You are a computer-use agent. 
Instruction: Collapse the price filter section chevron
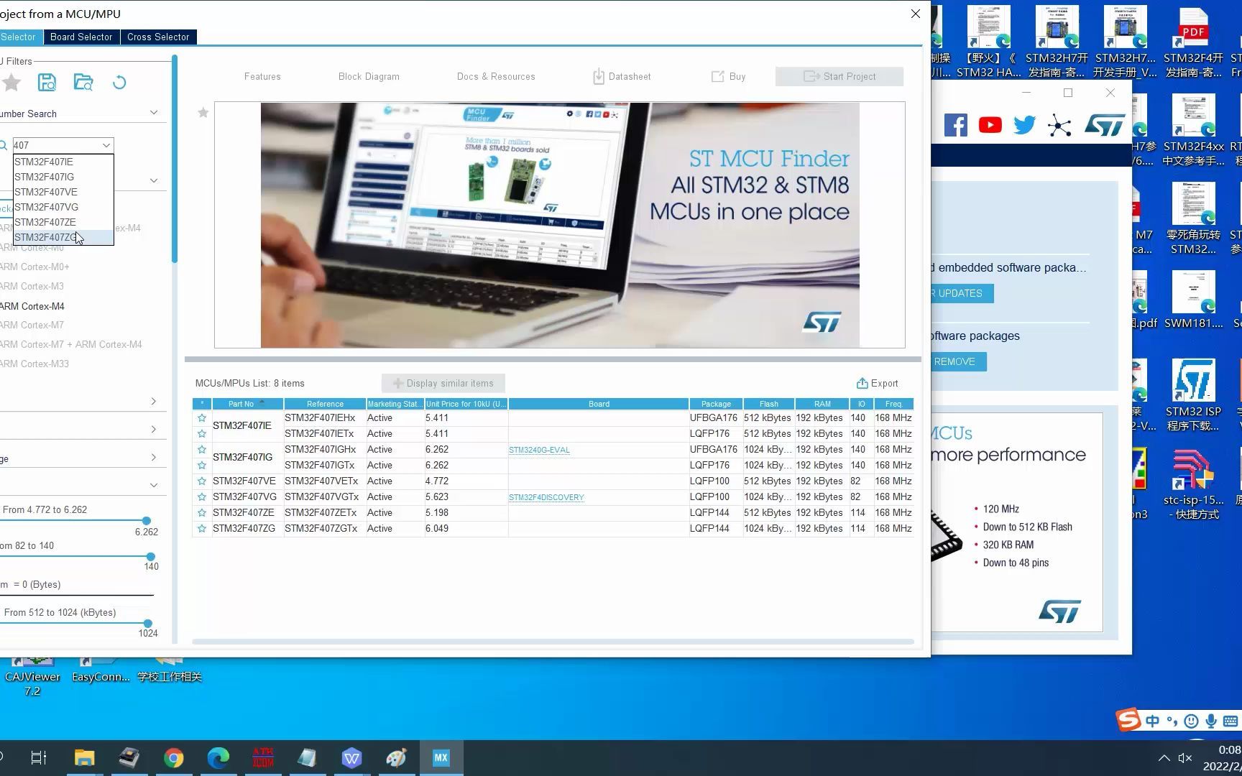point(153,485)
